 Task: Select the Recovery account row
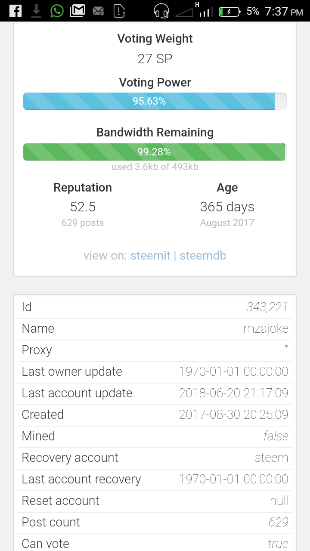pyautogui.click(x=155, y=458)
